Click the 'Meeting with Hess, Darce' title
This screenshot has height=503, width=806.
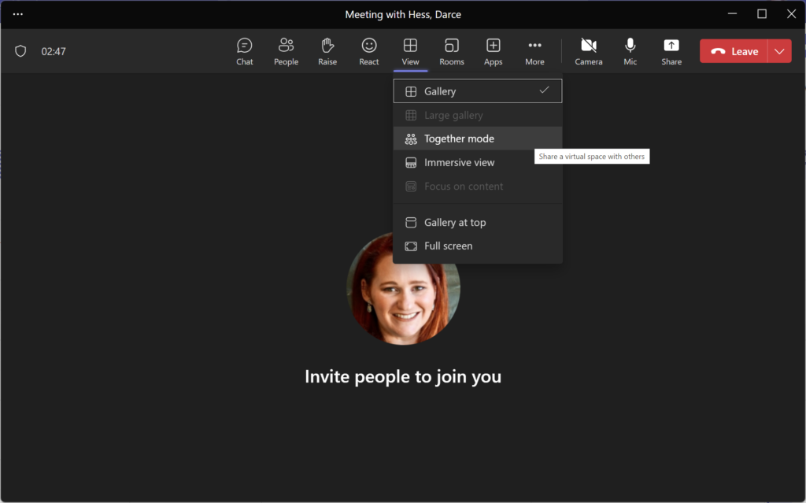pos(403,14)
